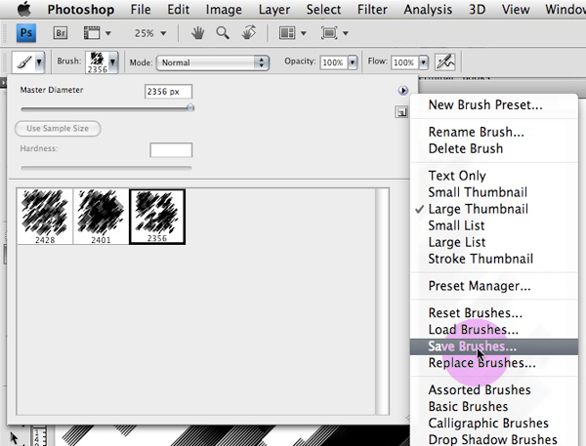Click the Ps application icon
Viewport: 586px width, 446px height.
pos(26,33)
